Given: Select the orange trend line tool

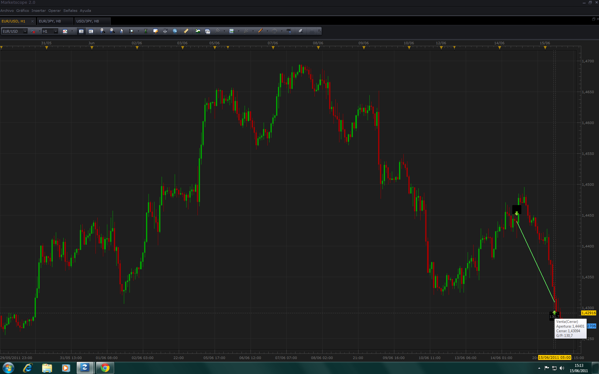Looking at the screenshot, I should click(261, 31).
